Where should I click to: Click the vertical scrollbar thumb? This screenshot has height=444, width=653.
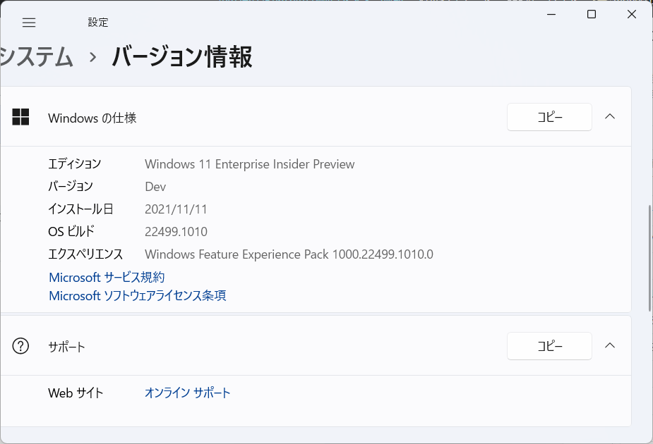[649, 258]
